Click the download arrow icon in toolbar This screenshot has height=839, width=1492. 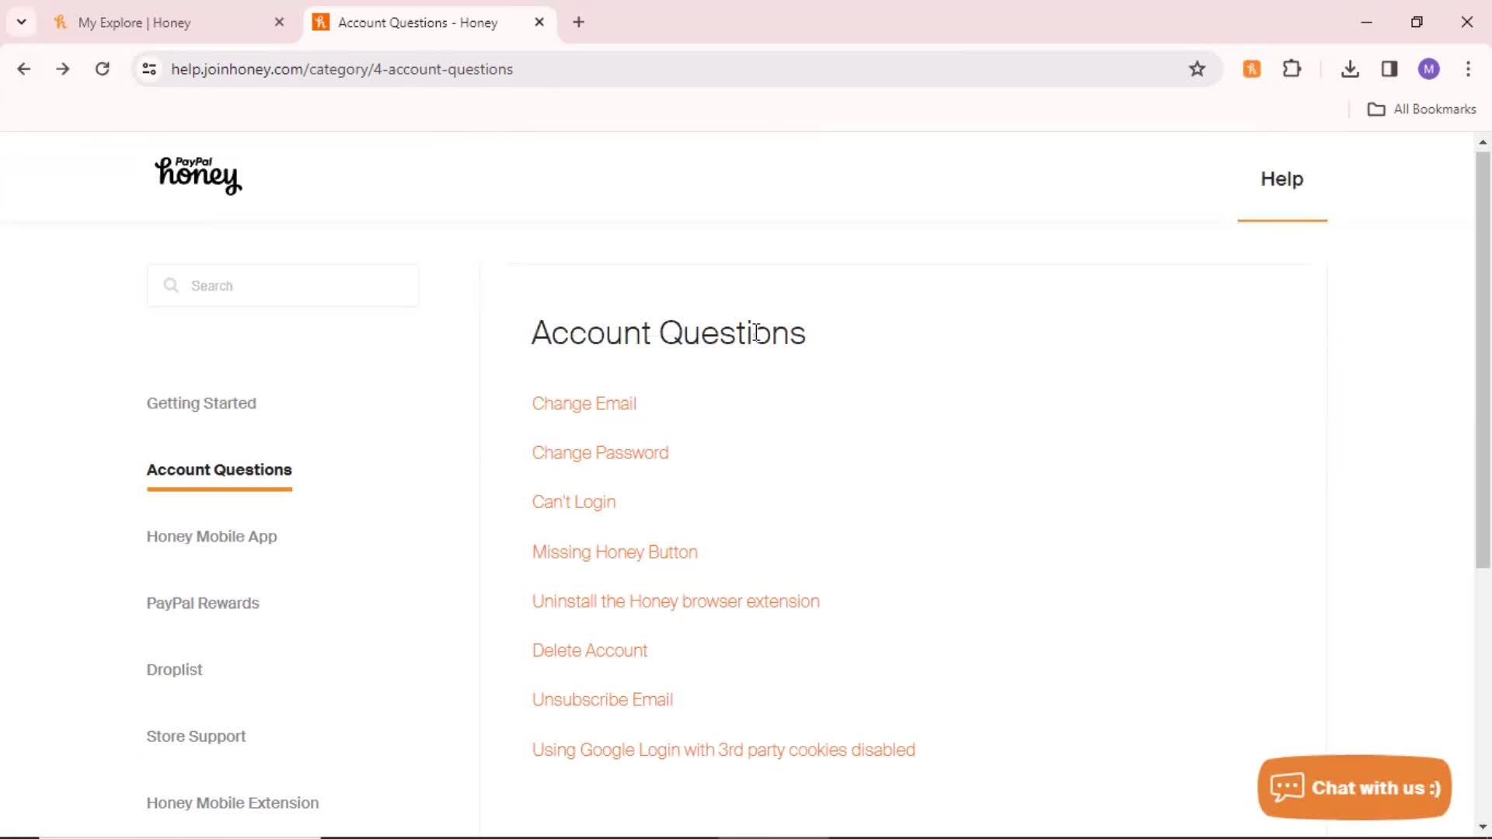(x=1351, y=68)
